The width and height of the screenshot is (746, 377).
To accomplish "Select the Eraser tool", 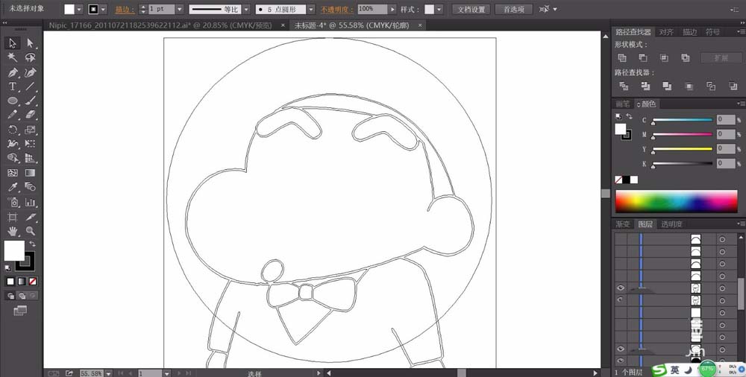I will [30, 115].
